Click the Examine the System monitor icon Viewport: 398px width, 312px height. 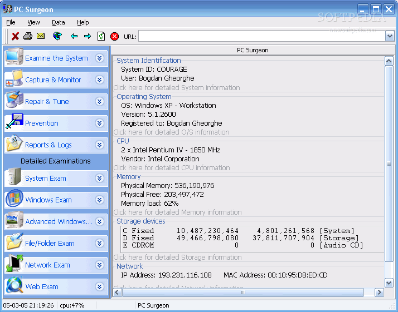[14, 56]
